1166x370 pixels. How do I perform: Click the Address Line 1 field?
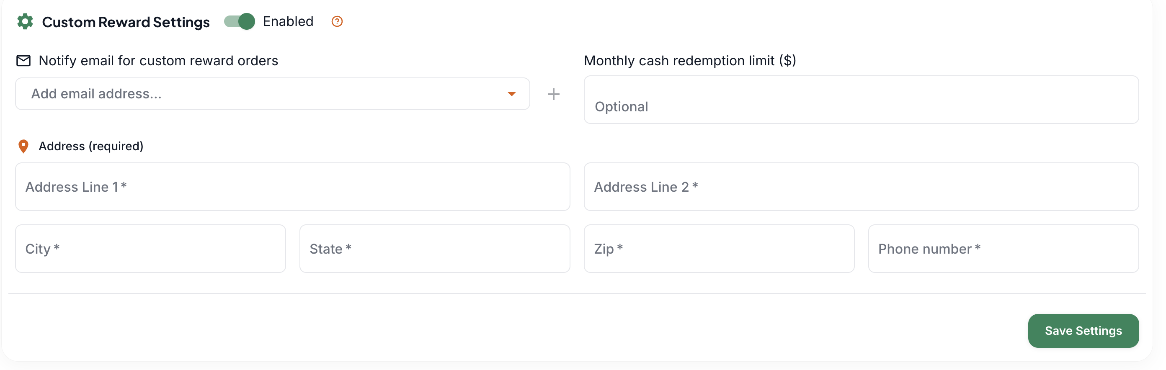(x=292, y=187)
